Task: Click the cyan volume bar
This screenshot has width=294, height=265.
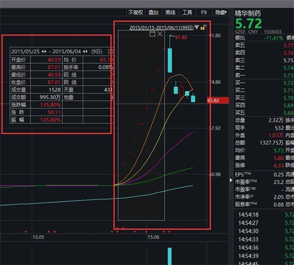Action: pyautogui.click(x=170, y=256)
